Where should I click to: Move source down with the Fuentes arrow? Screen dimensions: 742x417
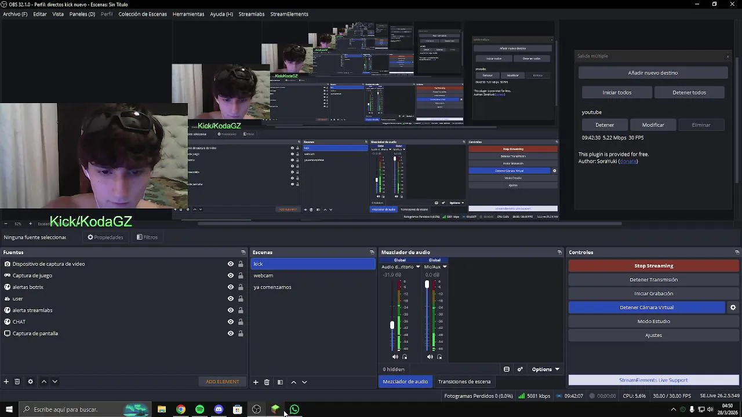tap(54, 382)
